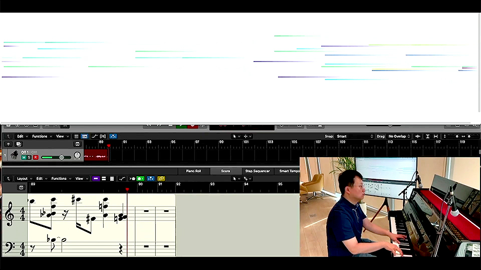Click the piano instrument icon on track 1
This screenshot has height=270, width=481.
pyautogui.click(x=14, y=155)
